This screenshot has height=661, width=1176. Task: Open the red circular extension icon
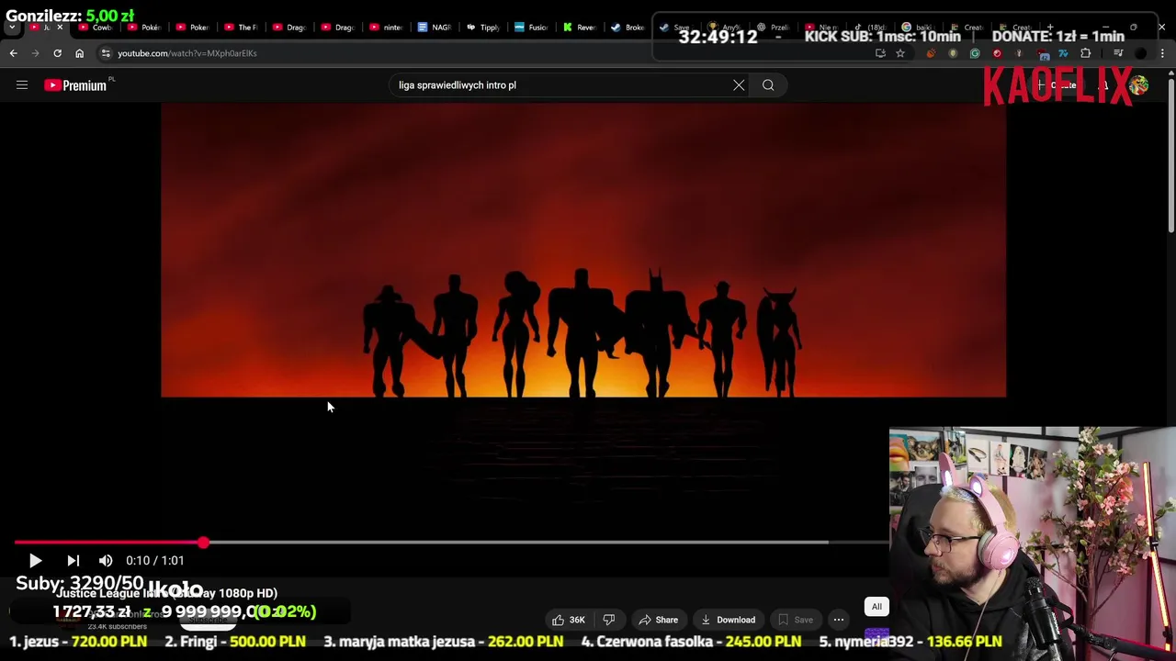click(x=997, y=53)
